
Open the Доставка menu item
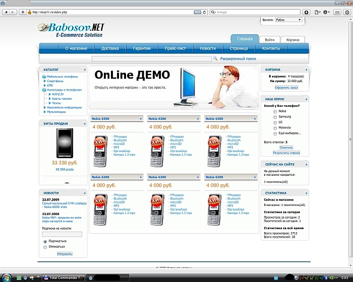tap(110, 48)
